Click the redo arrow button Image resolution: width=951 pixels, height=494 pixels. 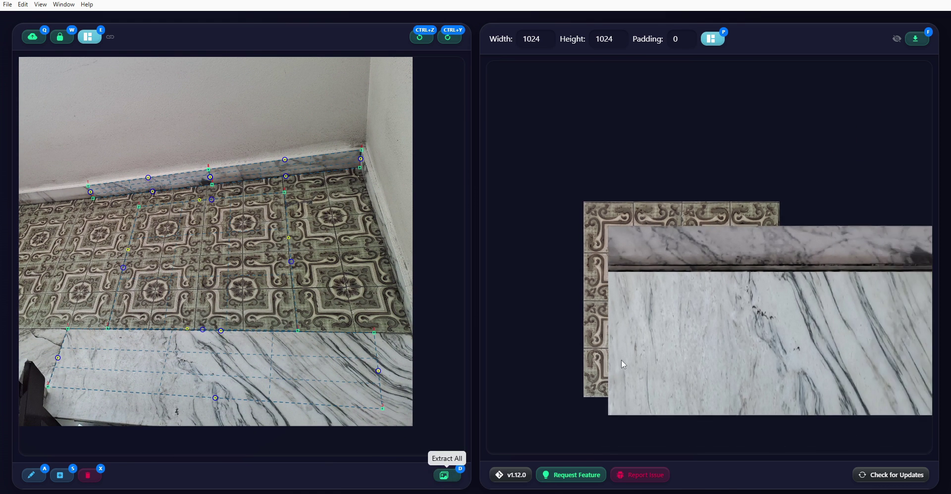click(x=449, y=37)
